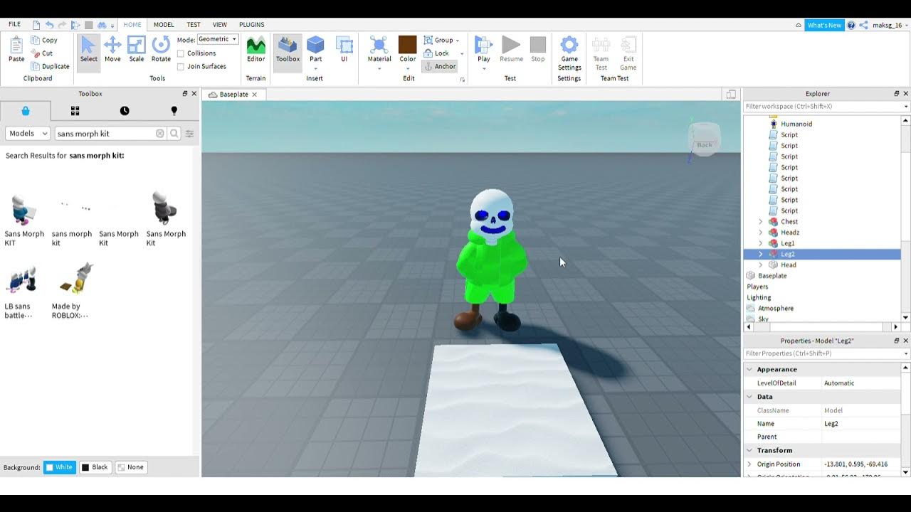Switch to the MODEL ribbon tab
The image size is (911, 512).
coord(164,25)
